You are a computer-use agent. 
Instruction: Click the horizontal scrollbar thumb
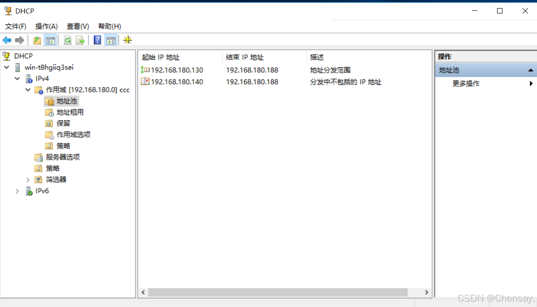click(278, 292)
